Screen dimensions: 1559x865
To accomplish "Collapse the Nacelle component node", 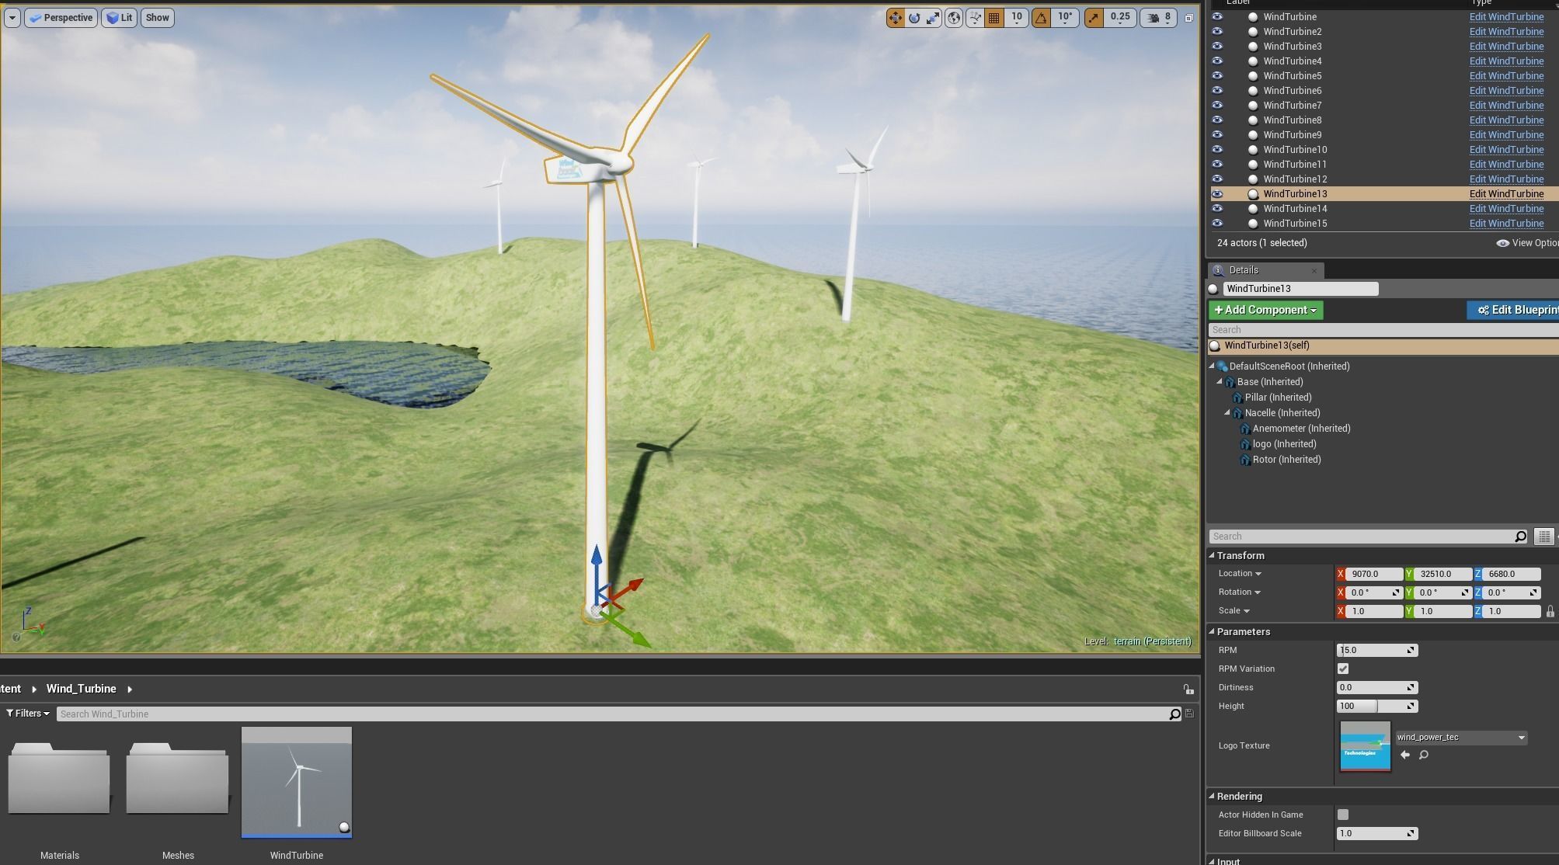I will 1227,413.
